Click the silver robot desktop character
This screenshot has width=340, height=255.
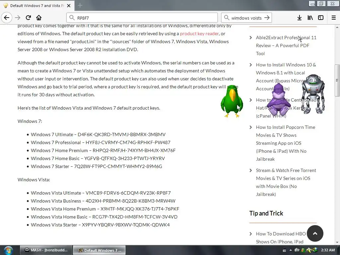[313, 94]
